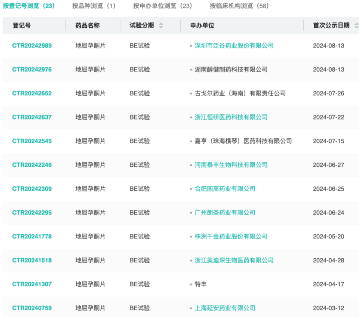Click date 2024-07-22

pyautogui.click(x=329, y=117)
